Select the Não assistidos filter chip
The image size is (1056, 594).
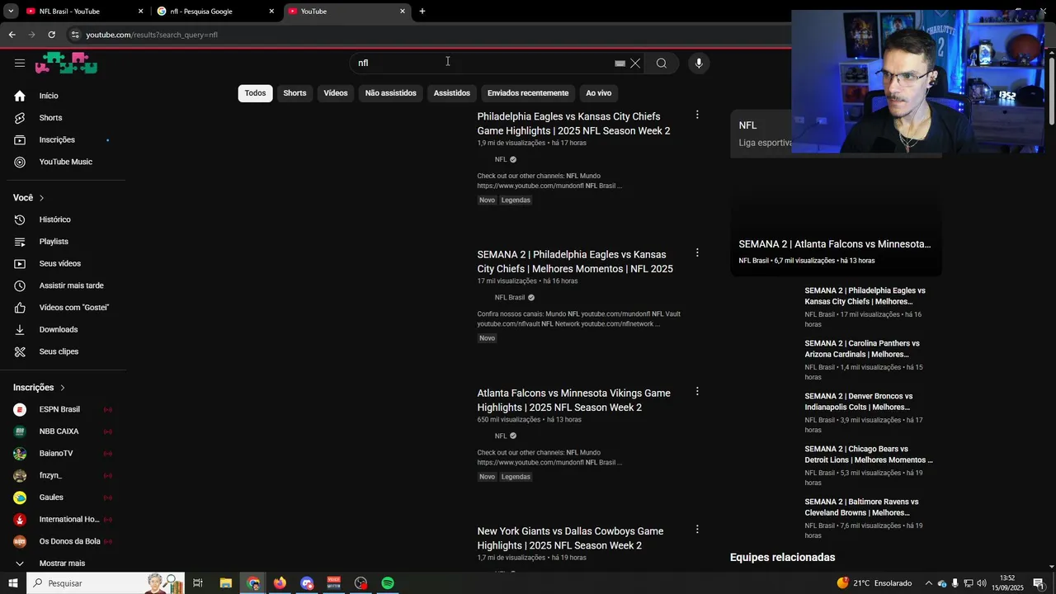point(391,93)
